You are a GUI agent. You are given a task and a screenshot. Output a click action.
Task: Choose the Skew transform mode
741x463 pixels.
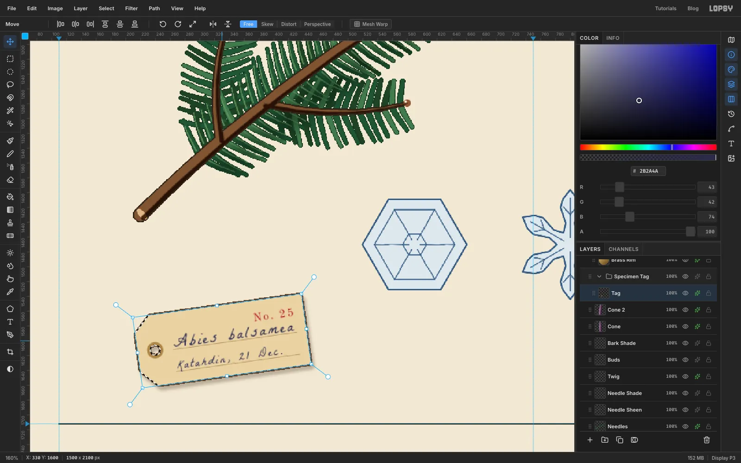coord(267,24)
